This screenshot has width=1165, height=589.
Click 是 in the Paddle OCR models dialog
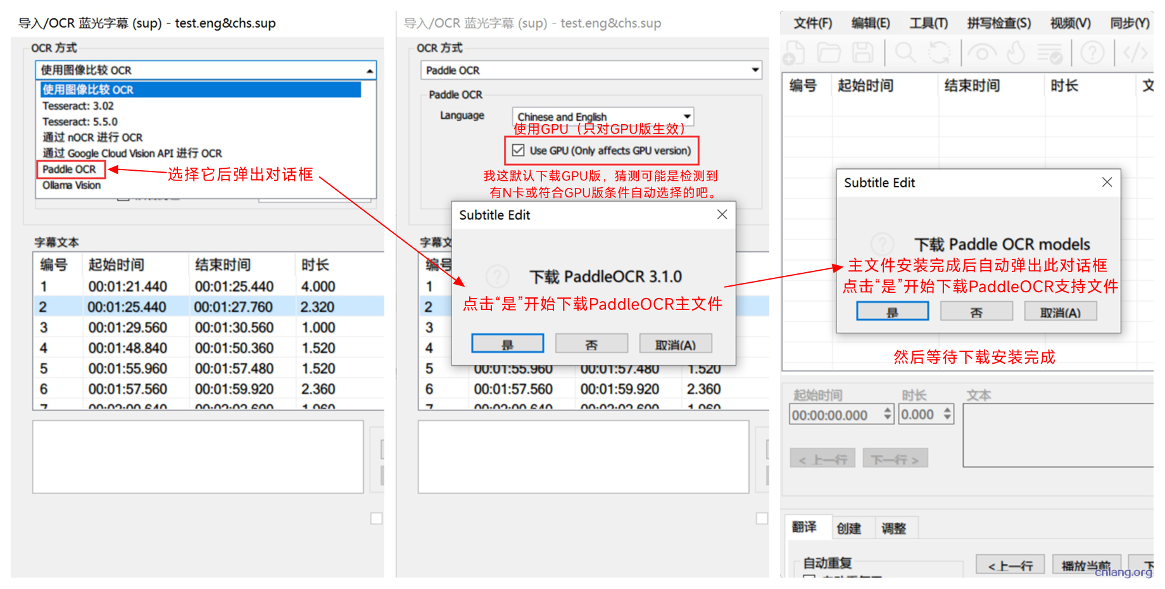(892, 312)
